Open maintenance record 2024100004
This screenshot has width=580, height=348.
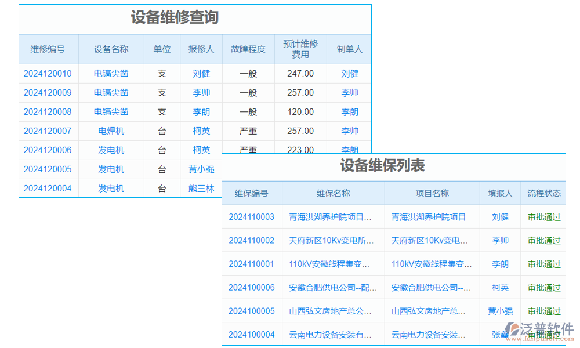(251, 334)
